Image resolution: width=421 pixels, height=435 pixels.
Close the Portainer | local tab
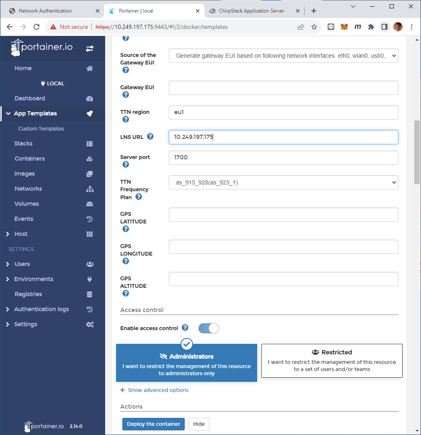[198, 11]
